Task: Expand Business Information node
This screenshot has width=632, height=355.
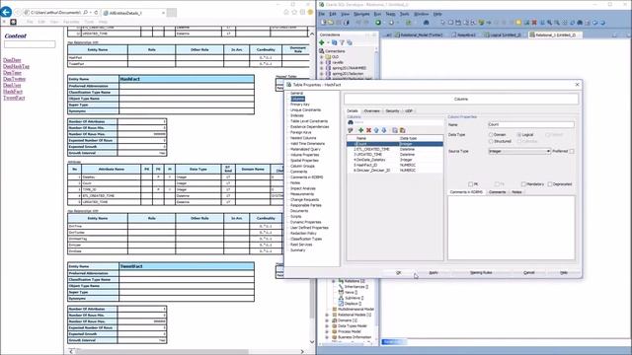Action: pyautogui.click(x=327, y=337)
